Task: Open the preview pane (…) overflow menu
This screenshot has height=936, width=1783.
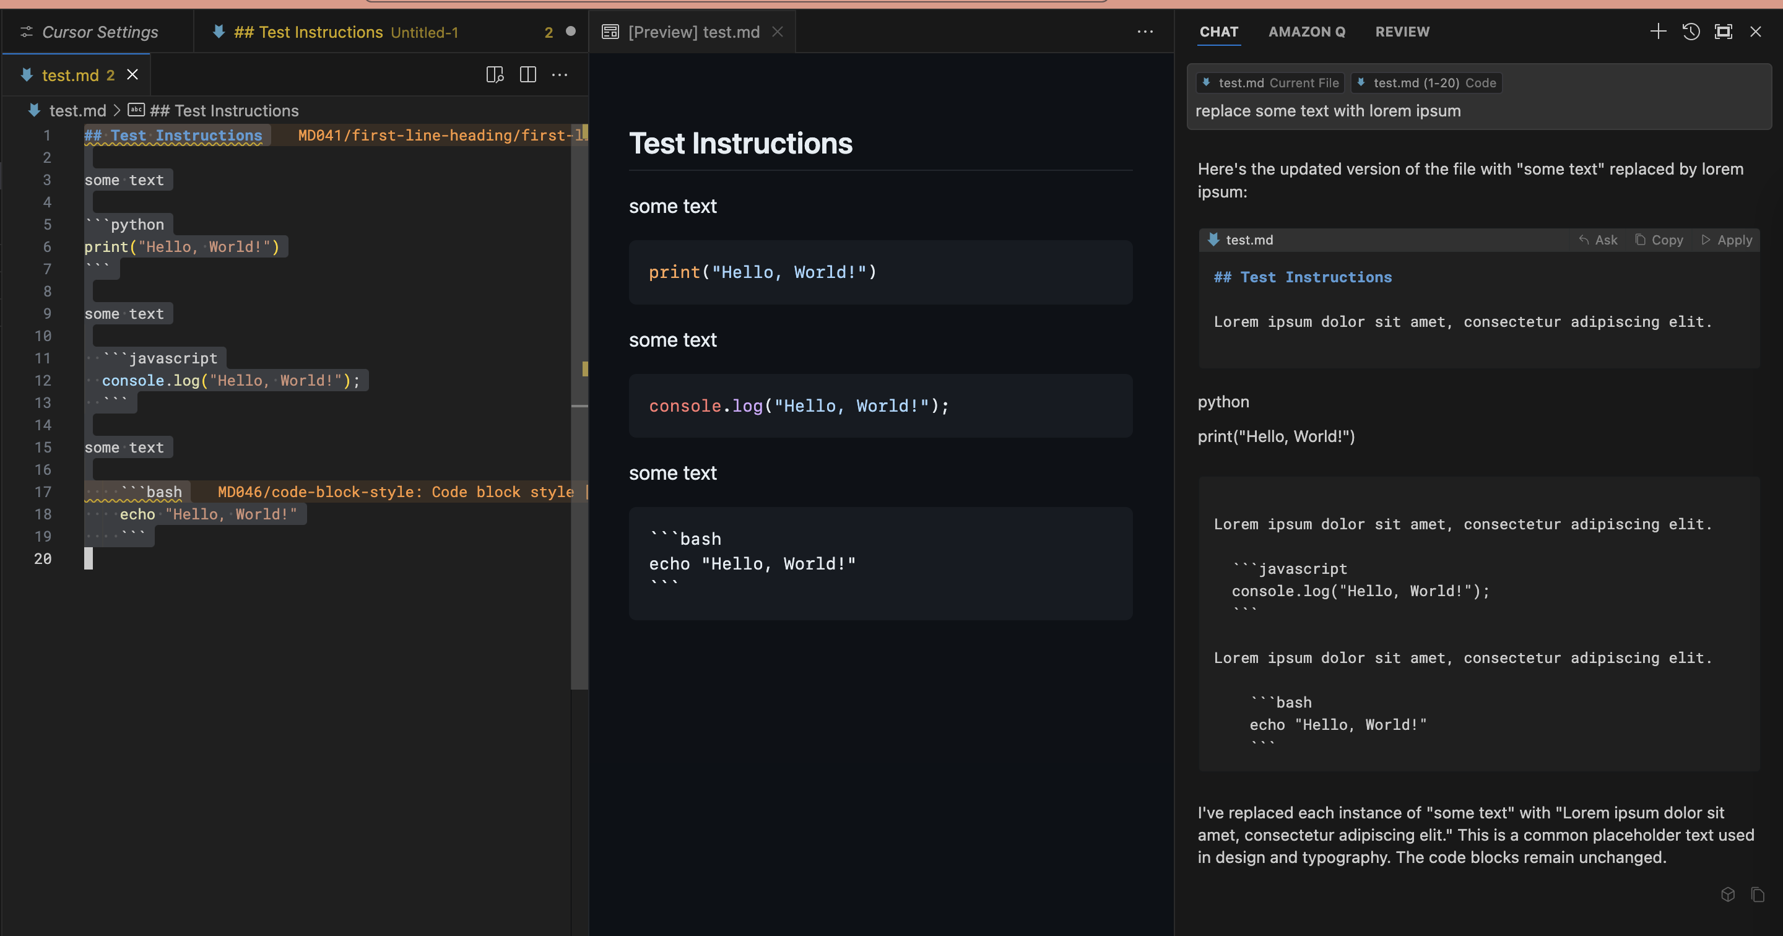Action: (1145, 32)
